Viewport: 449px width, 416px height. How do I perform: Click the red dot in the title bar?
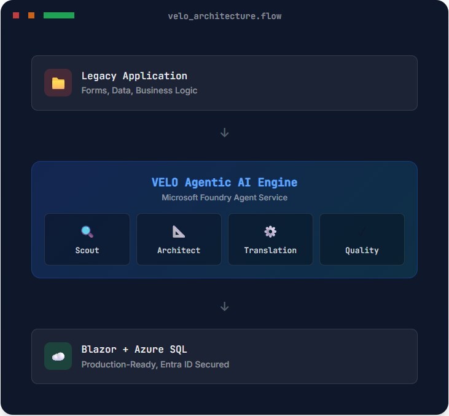[x=16, y=15]
